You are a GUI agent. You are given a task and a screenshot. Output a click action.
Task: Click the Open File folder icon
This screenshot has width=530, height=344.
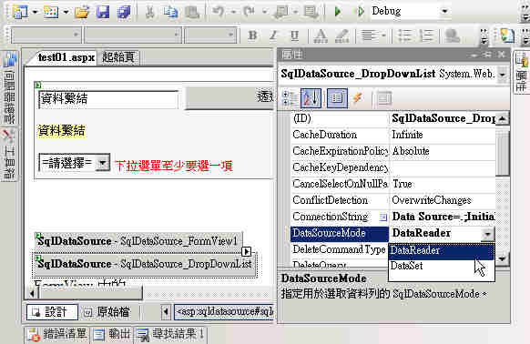coord(82,12)
